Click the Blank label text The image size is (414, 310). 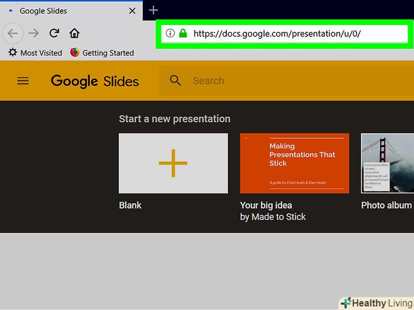click(130, 205)
